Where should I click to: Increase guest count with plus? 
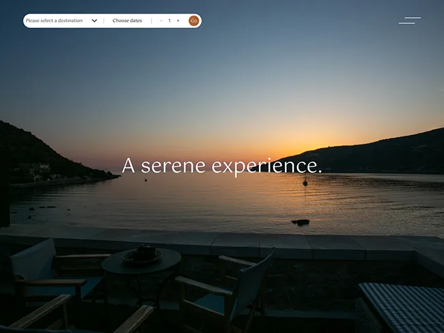click(x=178, y=21)
